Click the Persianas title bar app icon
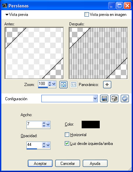Image resolution: width=133 pixels, height=172 pixels. tap(5, 6)
